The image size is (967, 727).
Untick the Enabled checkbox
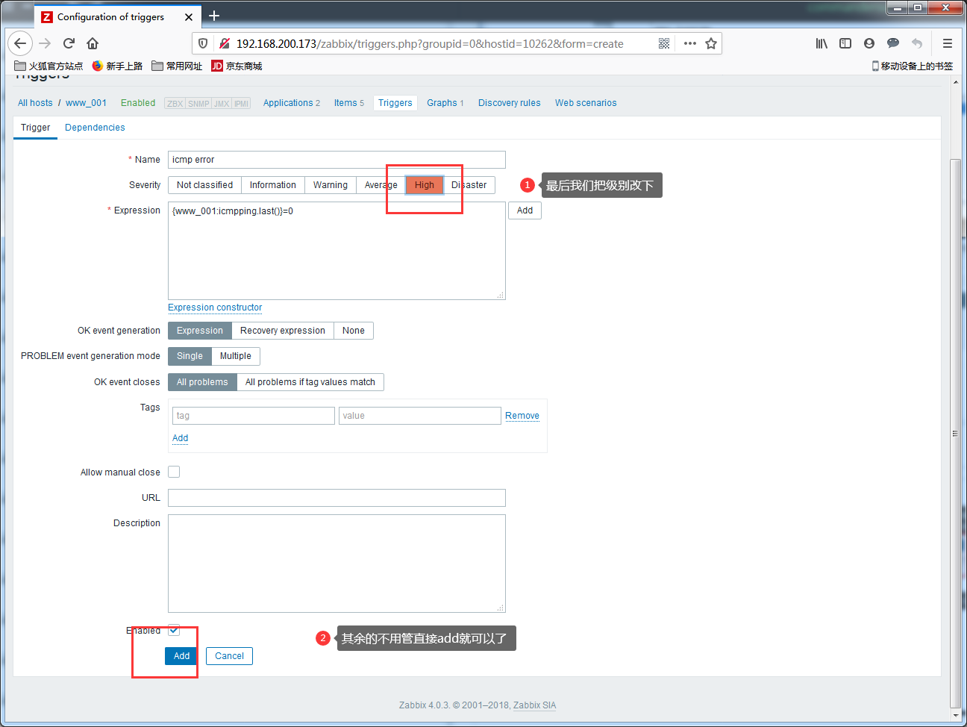point(174,631)
